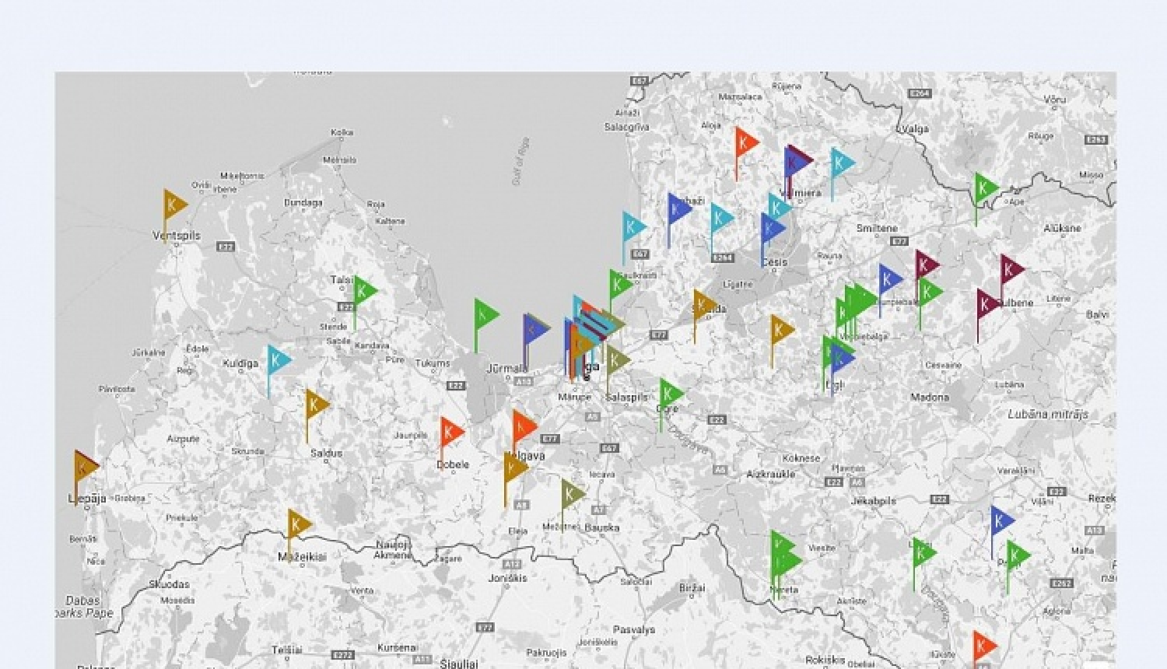Click the orange flag above Dobele
The height and width of the screenshot is (669, 1167).
[x=450, y=433]
